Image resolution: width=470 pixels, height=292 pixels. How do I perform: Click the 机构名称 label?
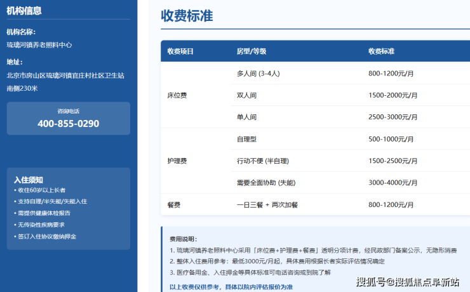pyautogui.click(x=21, y=32)
